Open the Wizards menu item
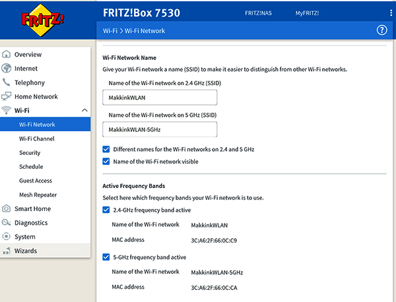Image resolution: width=396 pixels, height=302 pixels. [26, 251]
